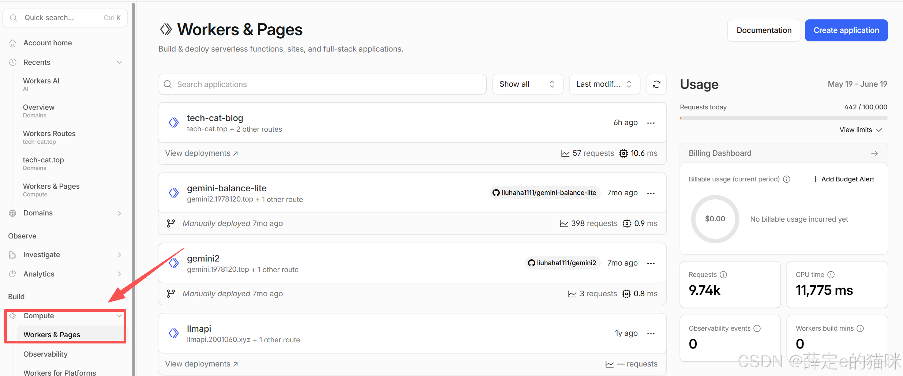903x376 pixels.
Task: Open gemini2 more options menu
Action: (651, 263)
